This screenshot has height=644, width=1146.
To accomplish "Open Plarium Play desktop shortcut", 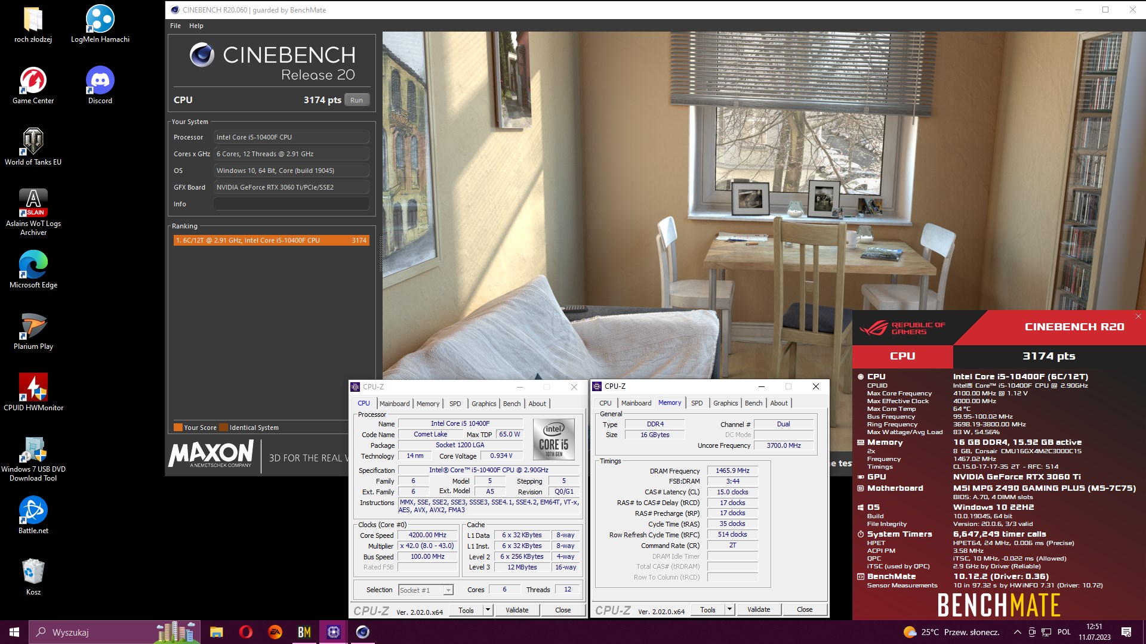I will tap(33, 332).
